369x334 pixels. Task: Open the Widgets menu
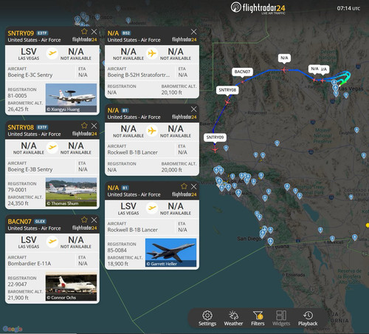[281, 318]
